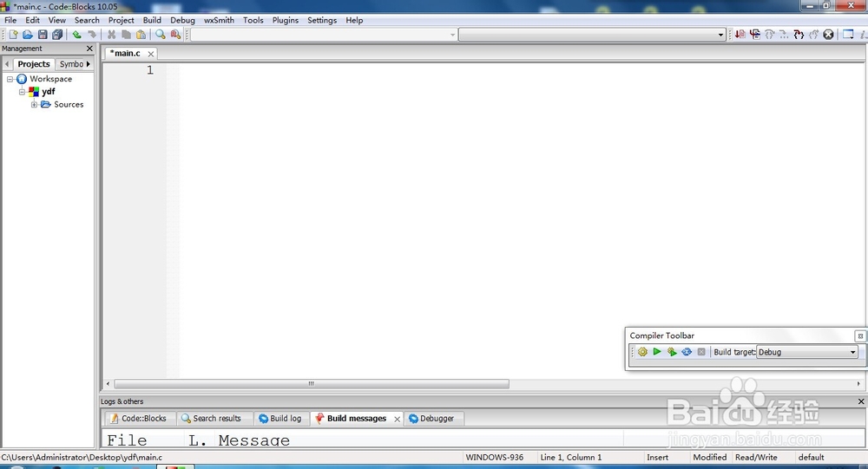
Task: Switch to the Symbols tab
Action: click(x=71, y=64)
